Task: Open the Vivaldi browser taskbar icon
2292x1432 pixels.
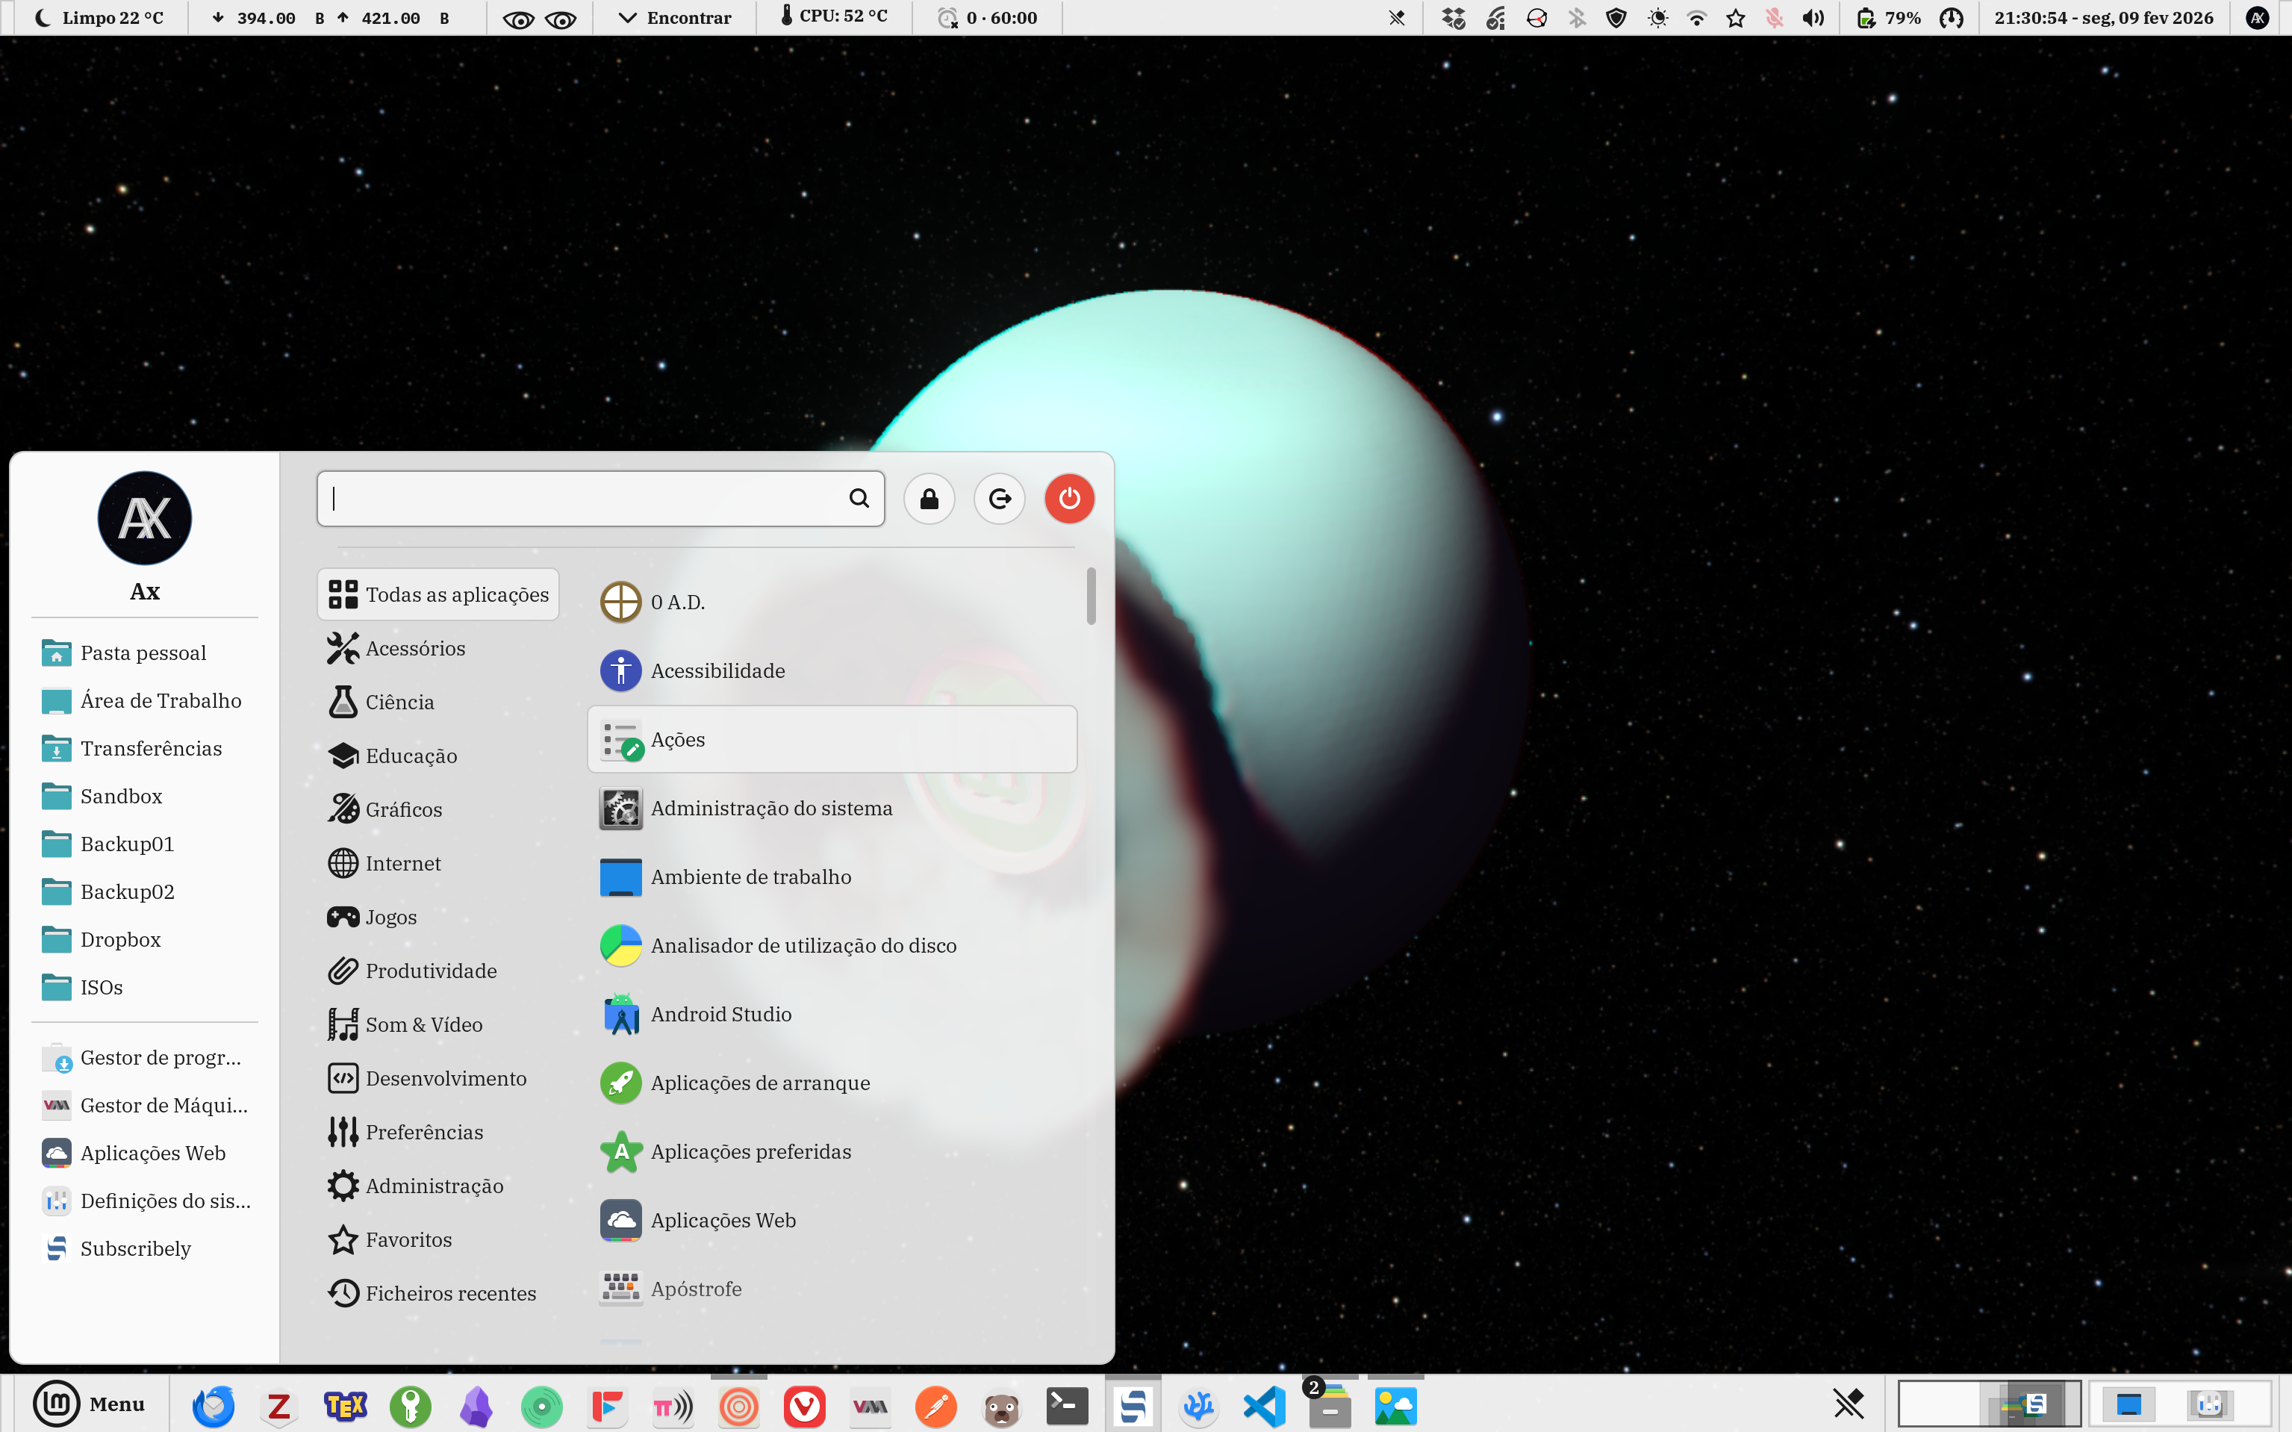Action: pos(804,1407)
